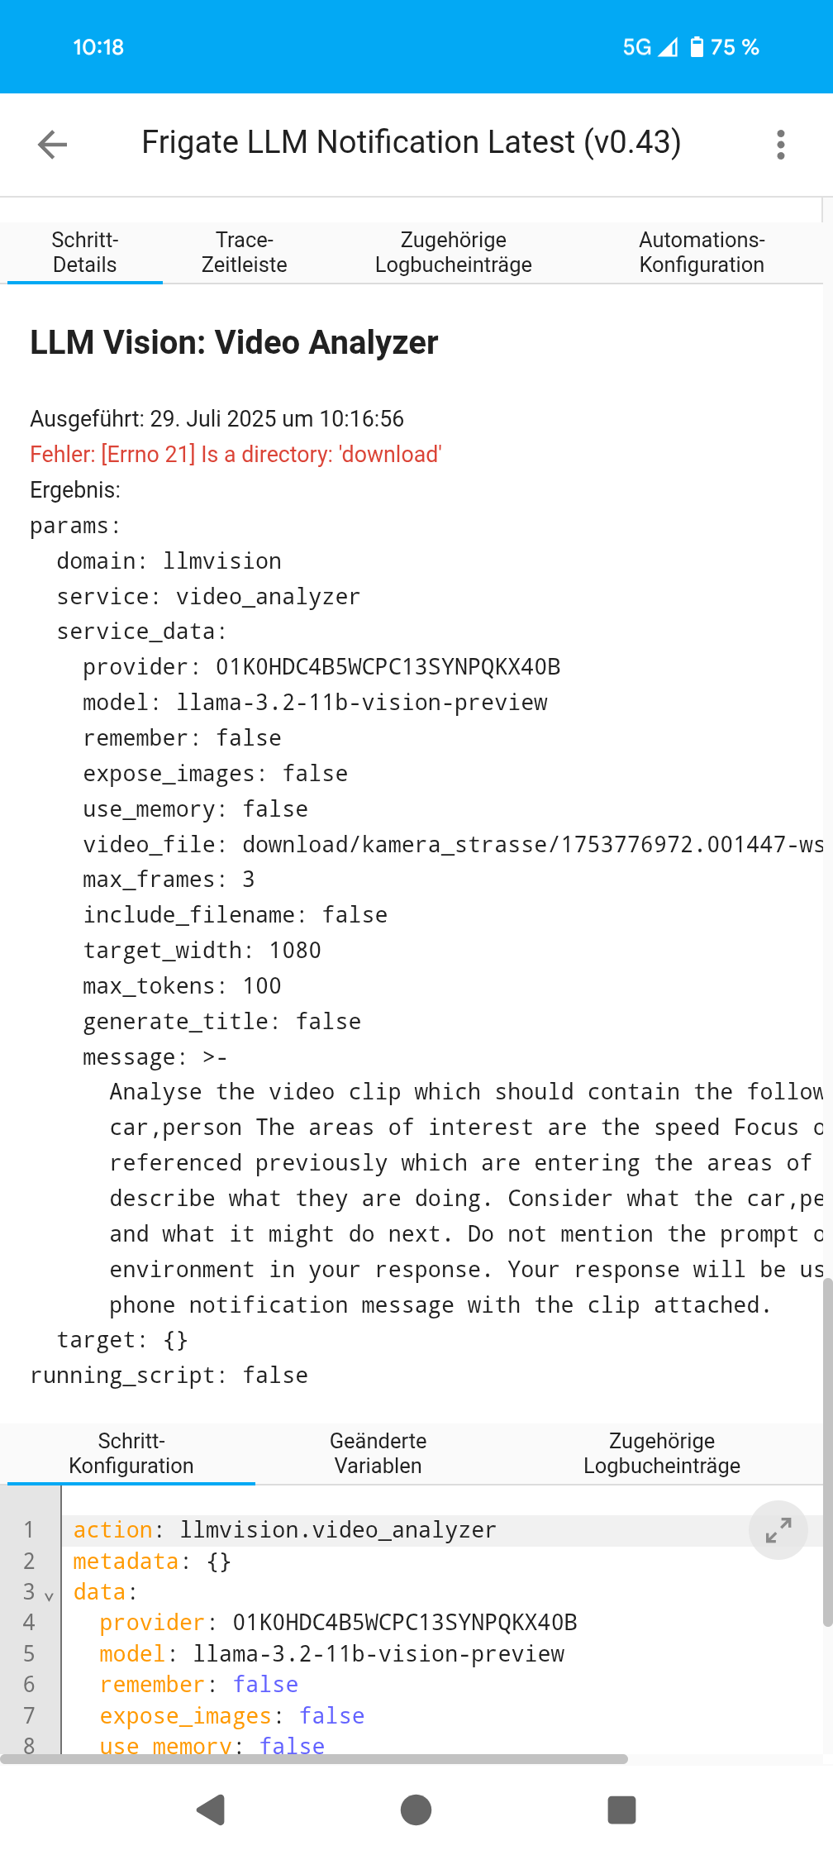Tap the Android back navigation triangle
Image resolution: width=833 pixels, height=1855 pixels.
[x=211, y=1810]
